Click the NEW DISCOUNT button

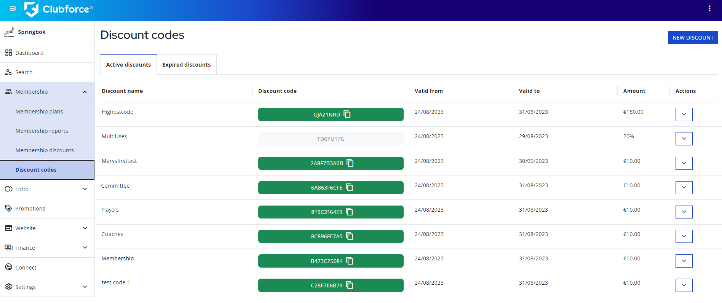click(693, 38)
